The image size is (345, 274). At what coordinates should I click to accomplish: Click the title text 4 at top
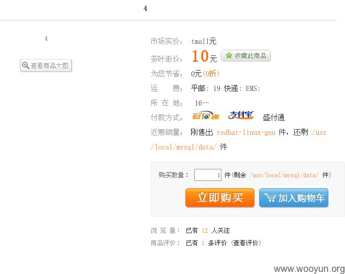click(x=145, y=8)
